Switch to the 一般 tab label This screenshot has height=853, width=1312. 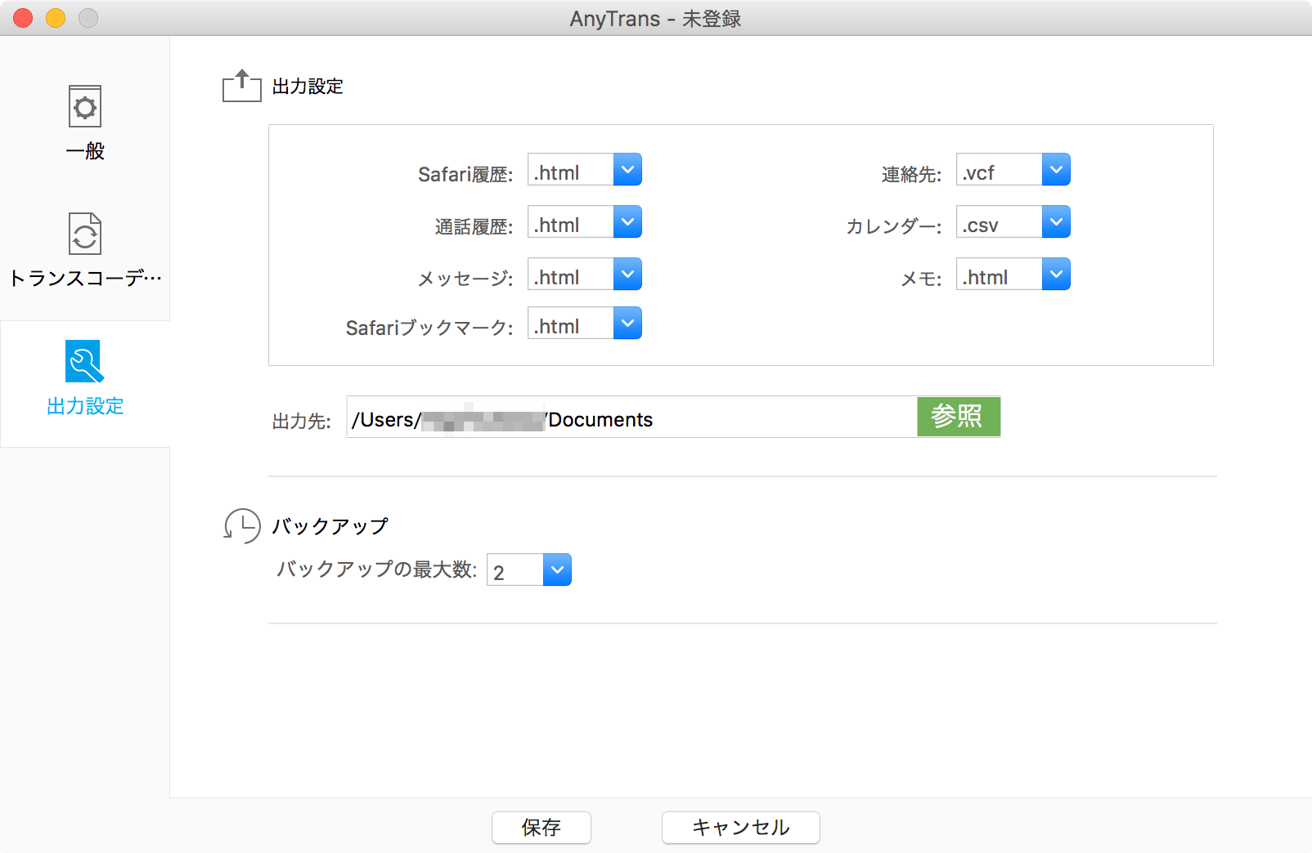[85, 151]
